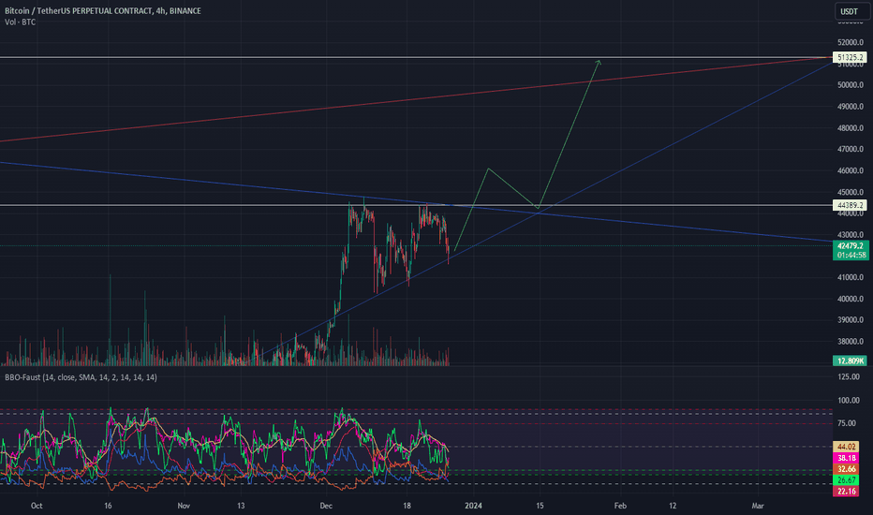Click the Feb label on time axis
The width and height of the screenshot is (873, 515).
point(620,506)
